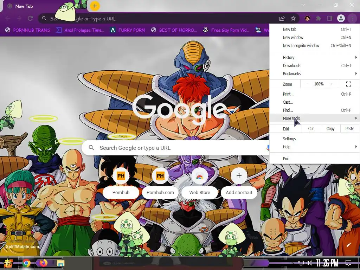Open the notification center icon
Image resolution: width=360 pixels, height=270 pixels.
tap(348, 263)
